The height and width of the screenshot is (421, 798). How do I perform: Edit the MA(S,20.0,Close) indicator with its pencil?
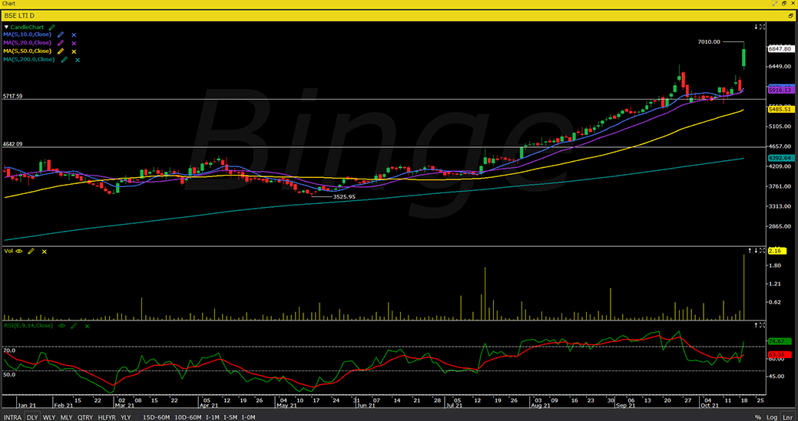pyautogui.click(x=61, y=43)
